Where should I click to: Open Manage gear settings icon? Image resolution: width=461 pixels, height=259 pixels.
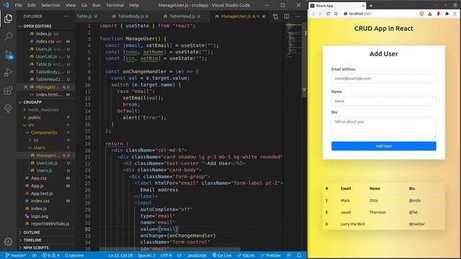(x=8, y=242)
